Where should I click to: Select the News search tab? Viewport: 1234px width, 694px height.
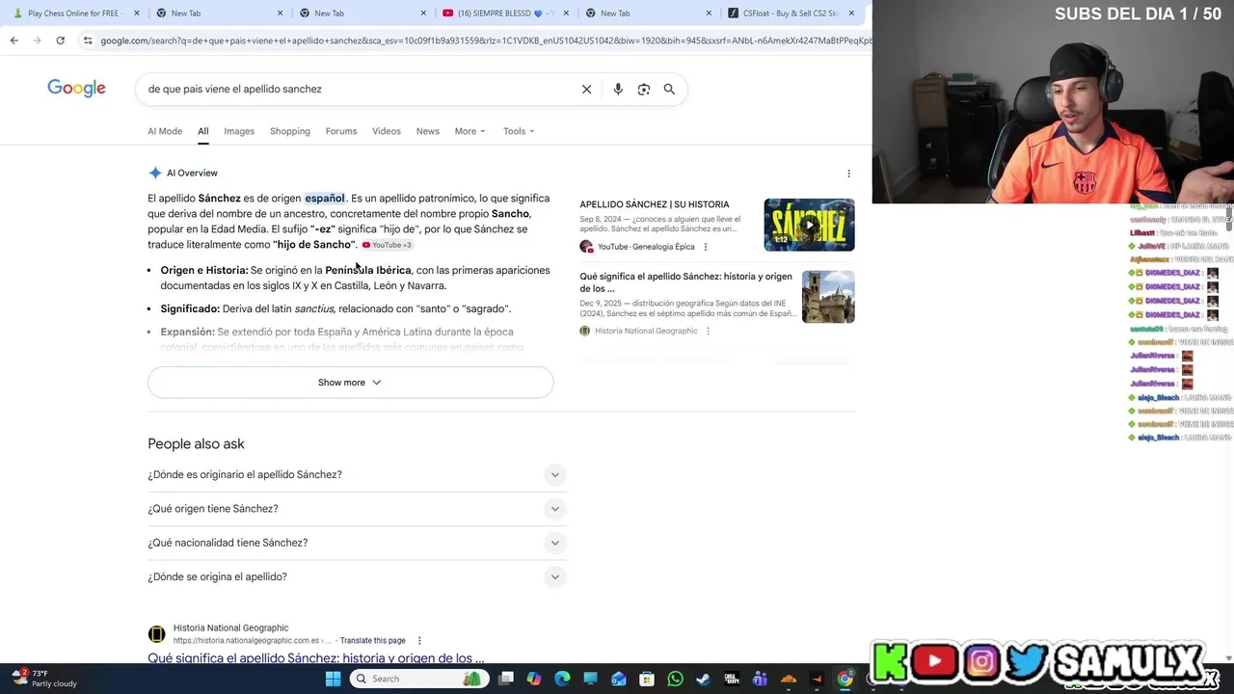coord(428,131)
